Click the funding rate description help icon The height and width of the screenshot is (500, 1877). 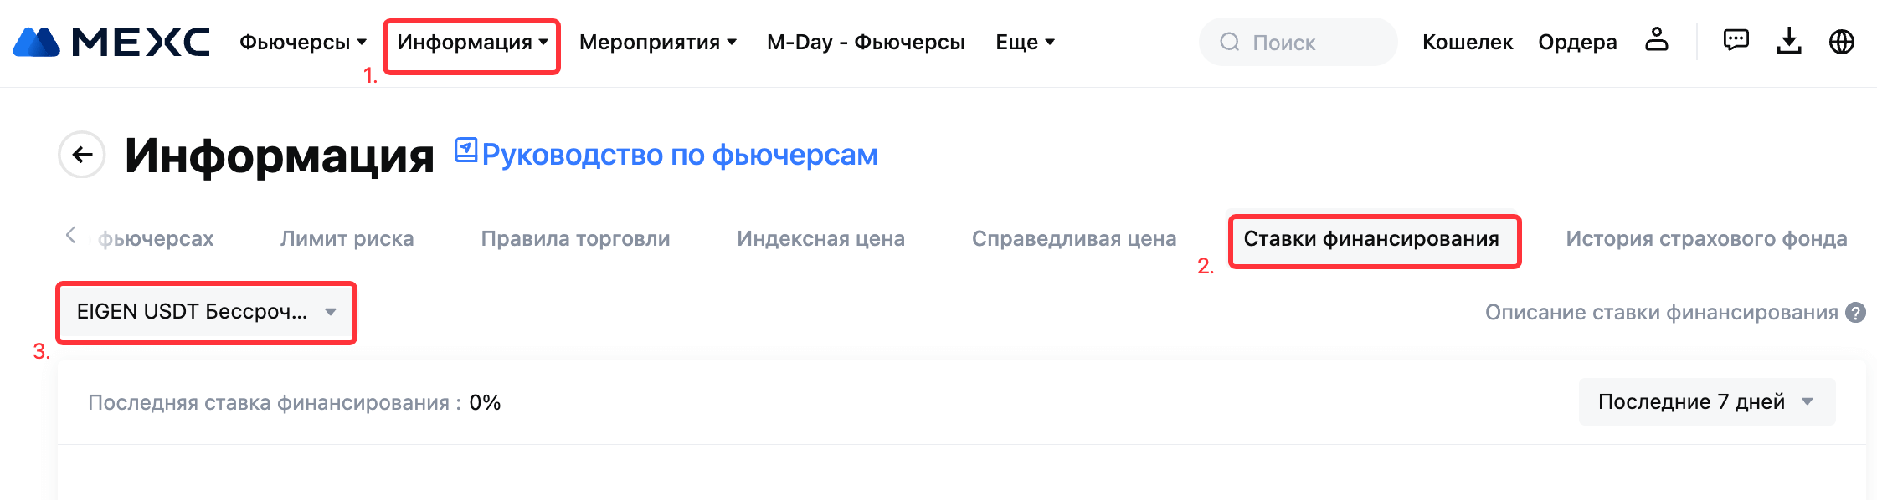1856,313
